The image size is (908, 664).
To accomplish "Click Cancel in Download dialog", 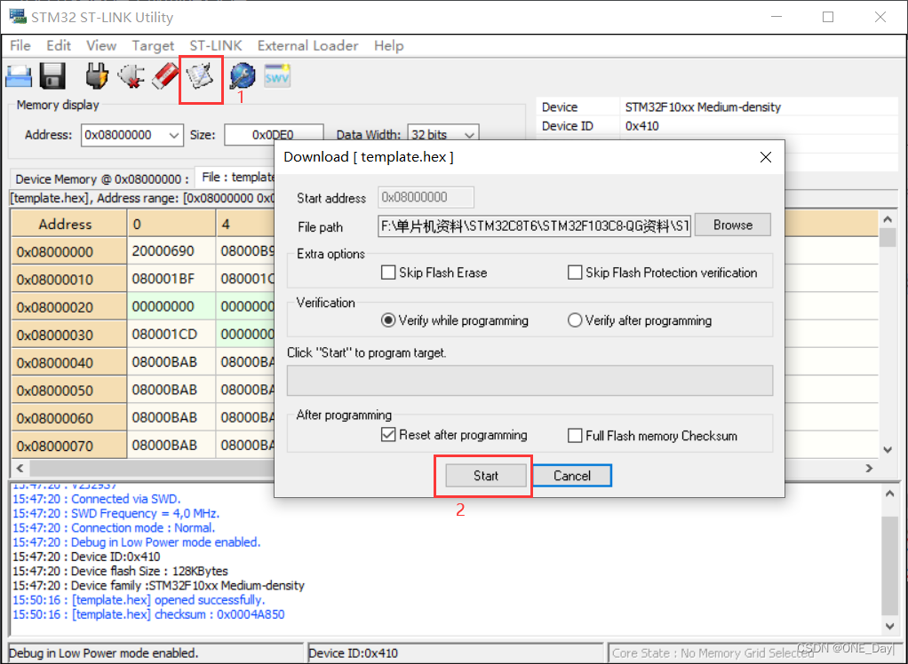I will click(x=571, y=476).
